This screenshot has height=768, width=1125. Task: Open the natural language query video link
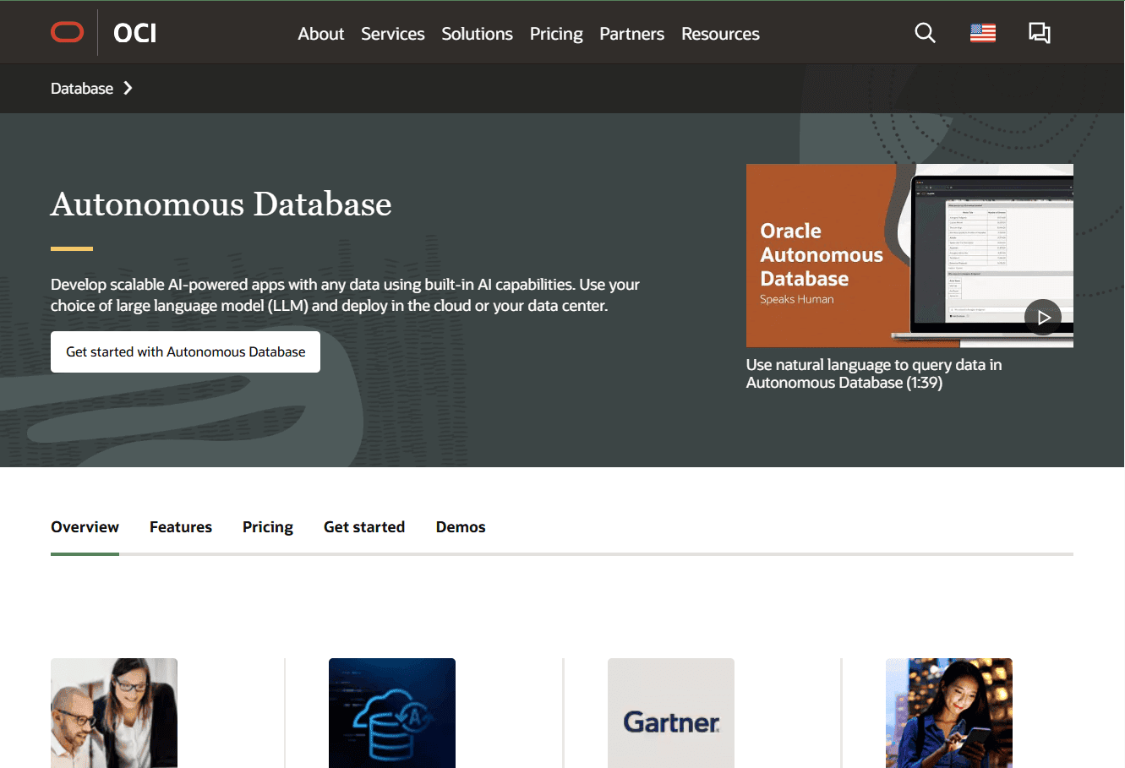pos(873,373)
